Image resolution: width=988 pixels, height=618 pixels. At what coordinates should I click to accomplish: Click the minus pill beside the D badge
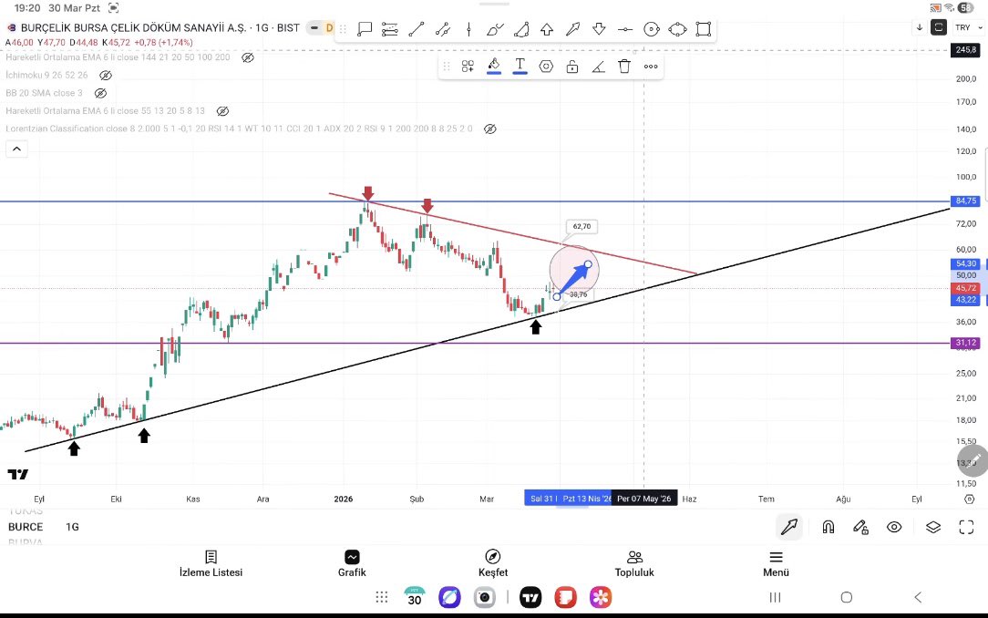314,27
